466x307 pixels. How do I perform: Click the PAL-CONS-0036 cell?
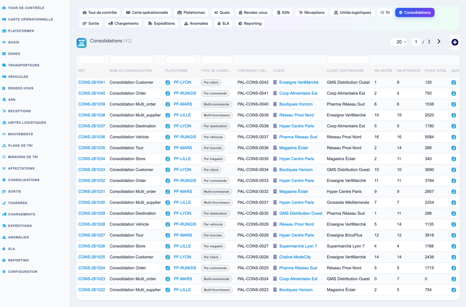pyautogui.click(x=253, y=148)
